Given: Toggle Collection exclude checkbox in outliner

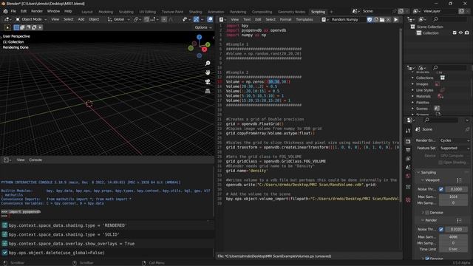Looking at the screenshot, I should (455, 33).
